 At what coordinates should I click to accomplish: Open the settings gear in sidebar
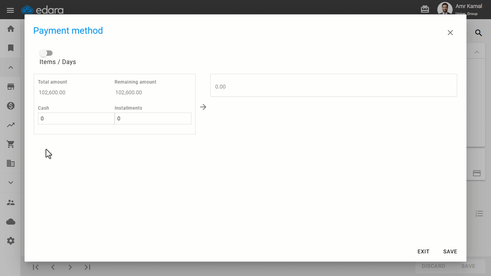11,241
